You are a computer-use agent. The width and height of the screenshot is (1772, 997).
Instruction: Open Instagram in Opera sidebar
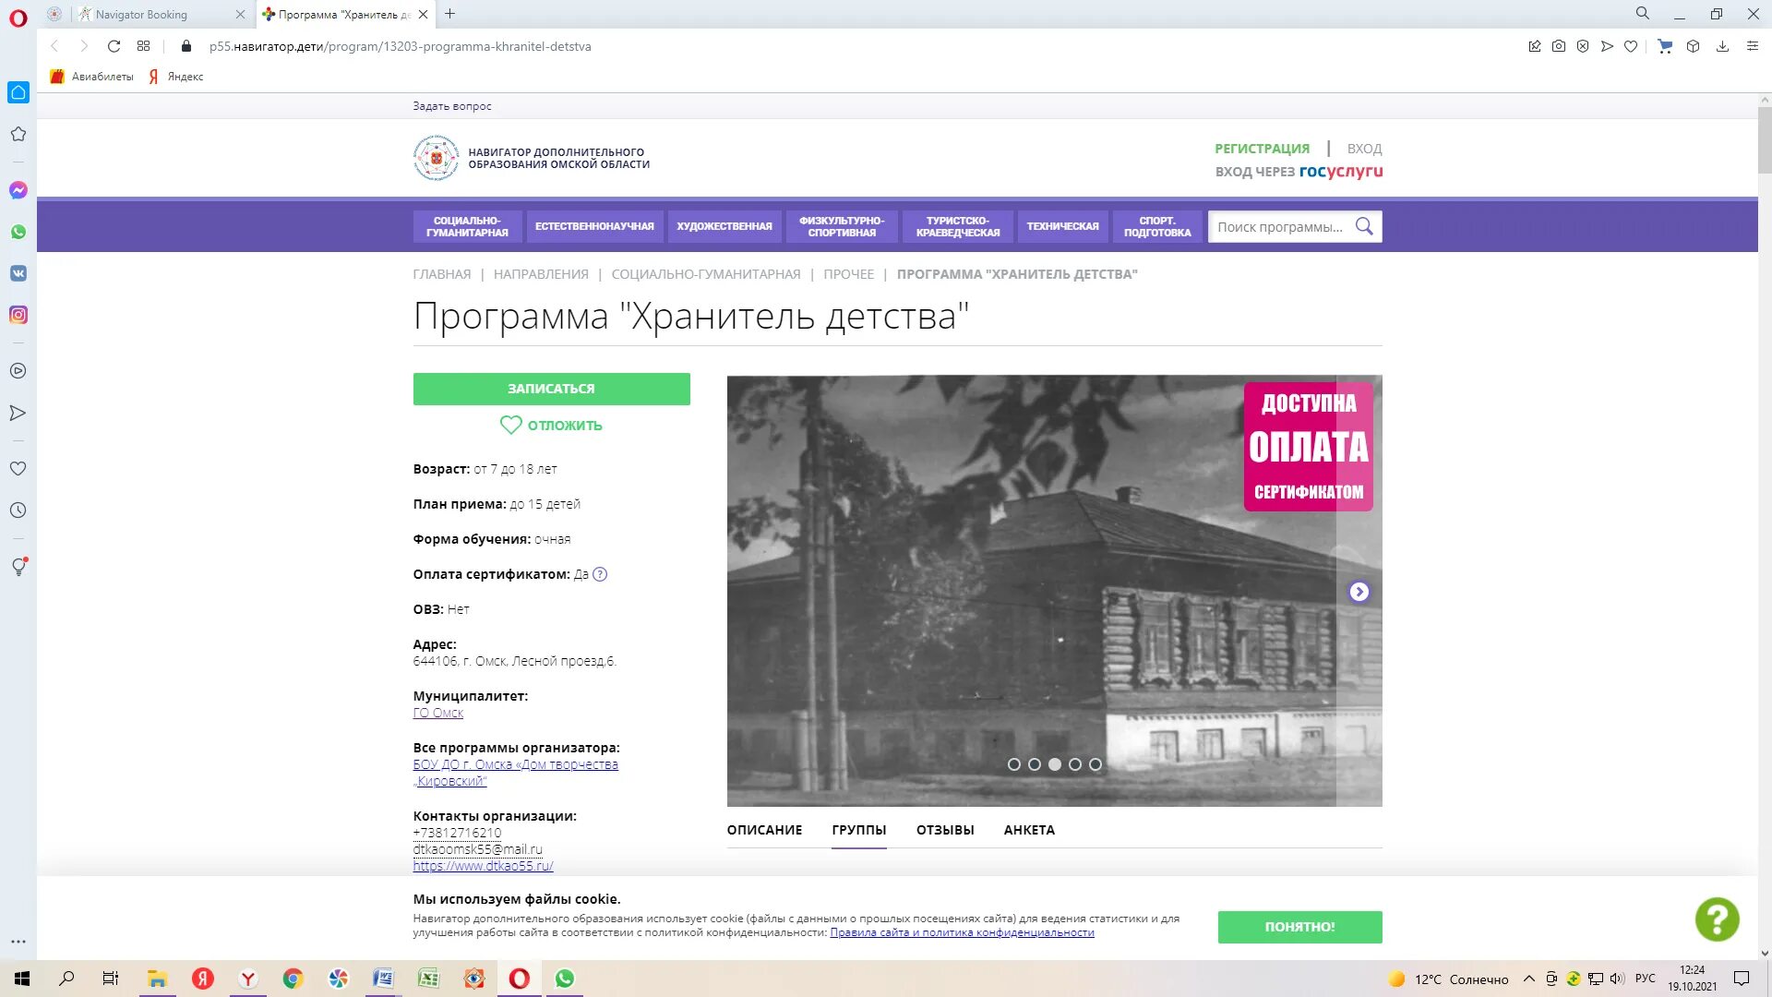[x=18, y=315]
